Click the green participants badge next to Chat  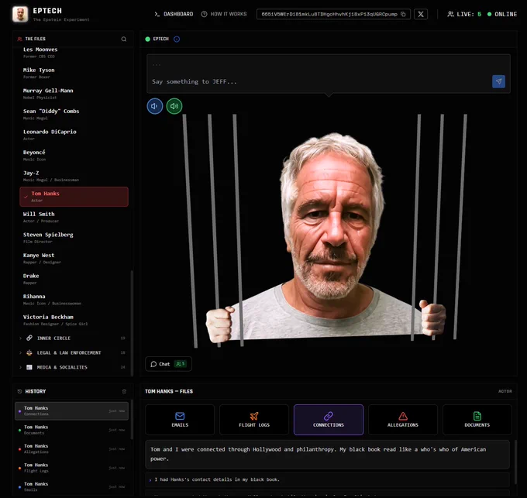[180, 364]
